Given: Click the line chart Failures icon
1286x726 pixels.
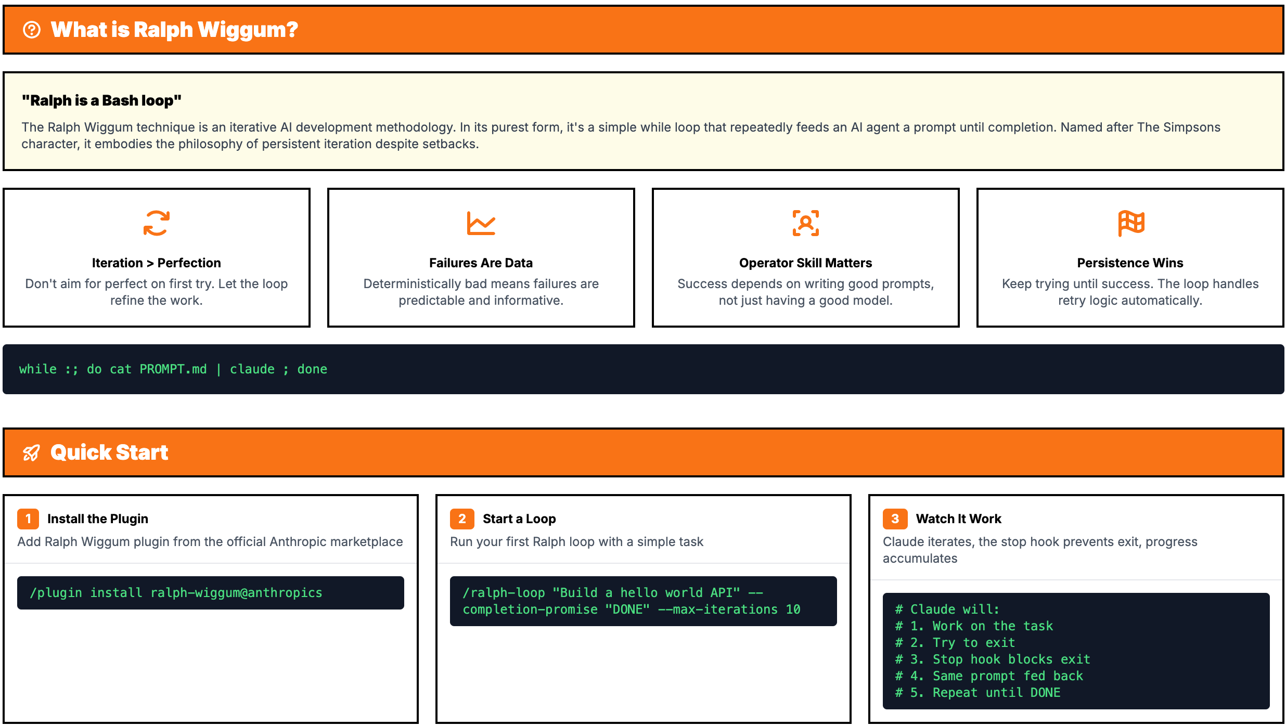Looking at the screenshot, I should (x=481, y=223).
